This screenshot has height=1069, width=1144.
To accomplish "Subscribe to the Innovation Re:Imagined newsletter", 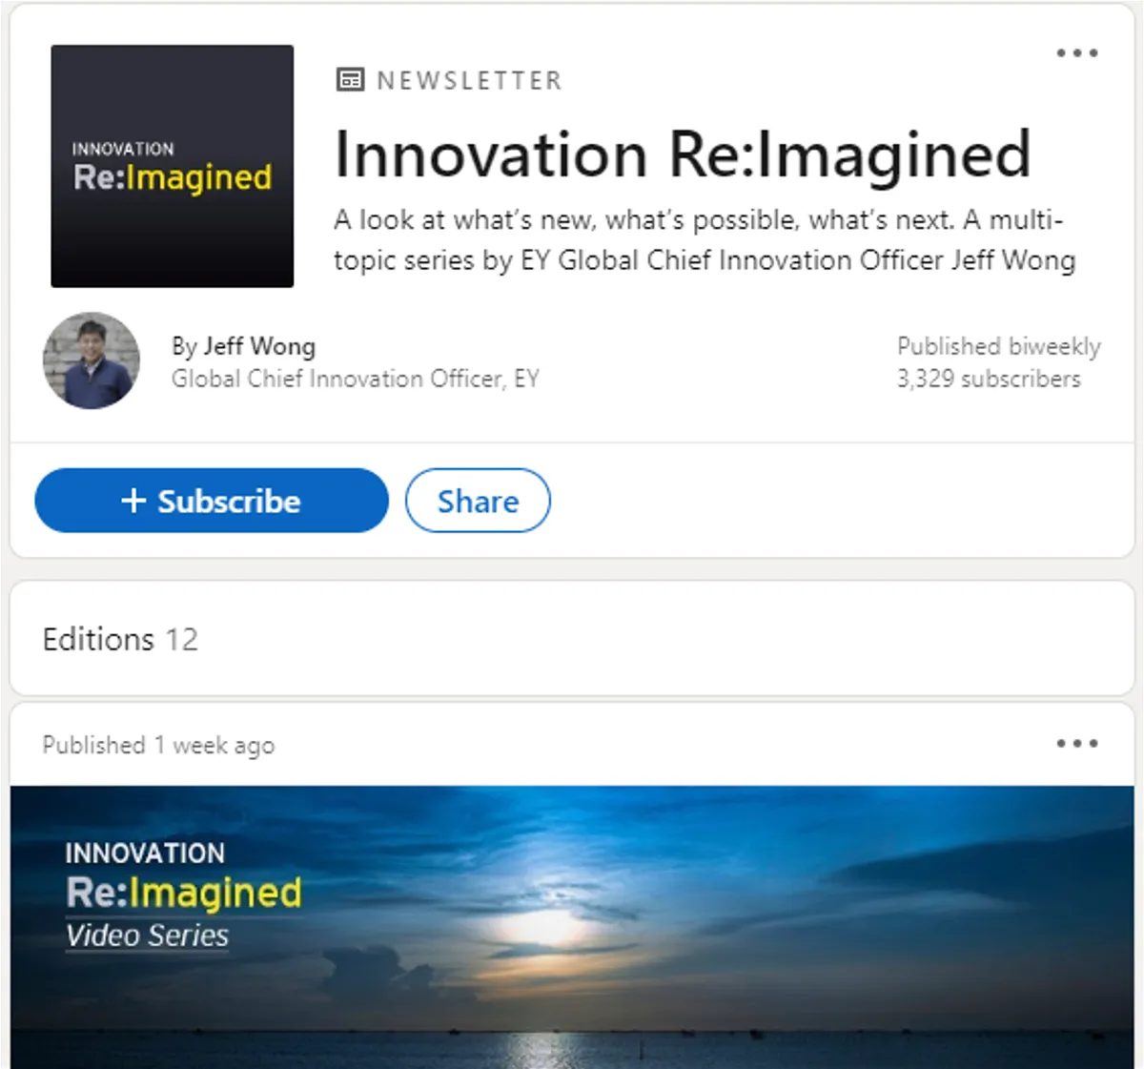I will (x=210, y=500).
